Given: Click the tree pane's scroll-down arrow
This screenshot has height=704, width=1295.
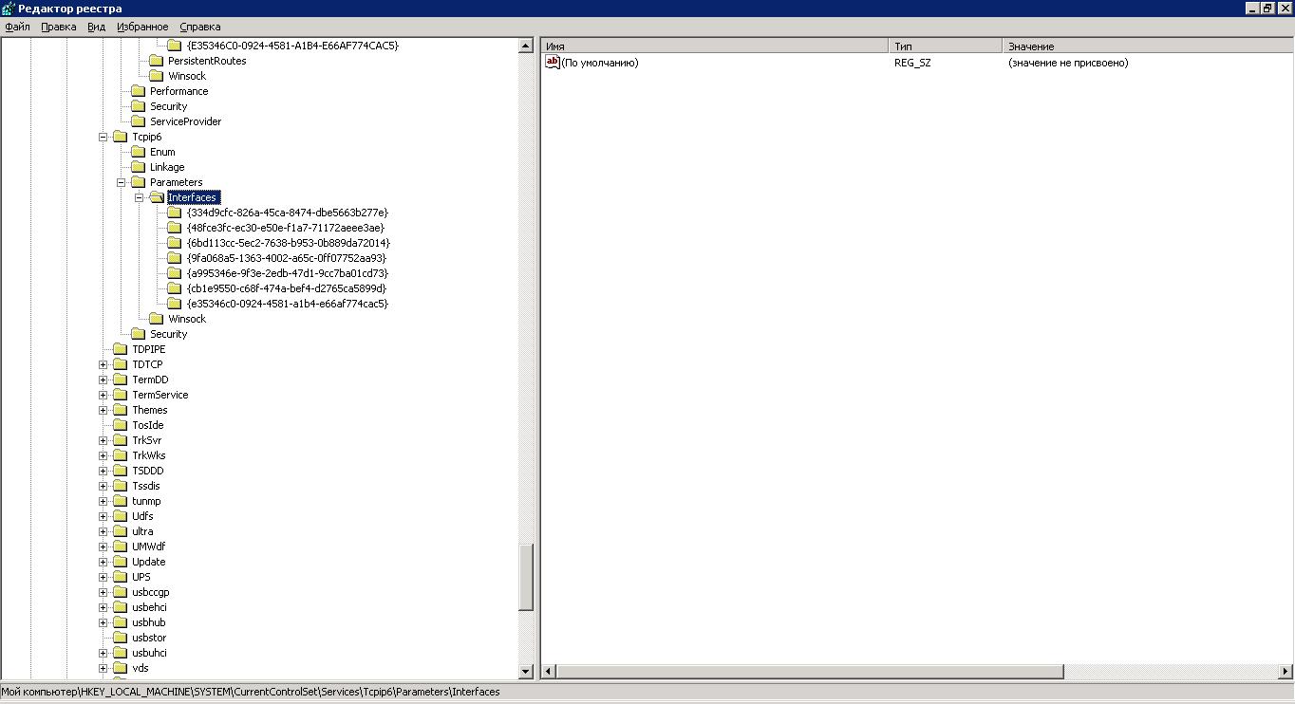Looking at the screenshot, I should pos(526,672).
